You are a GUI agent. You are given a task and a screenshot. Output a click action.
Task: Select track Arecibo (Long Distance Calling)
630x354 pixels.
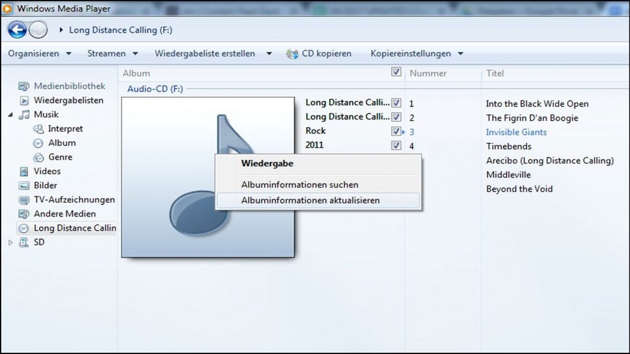tap(550, 161)
